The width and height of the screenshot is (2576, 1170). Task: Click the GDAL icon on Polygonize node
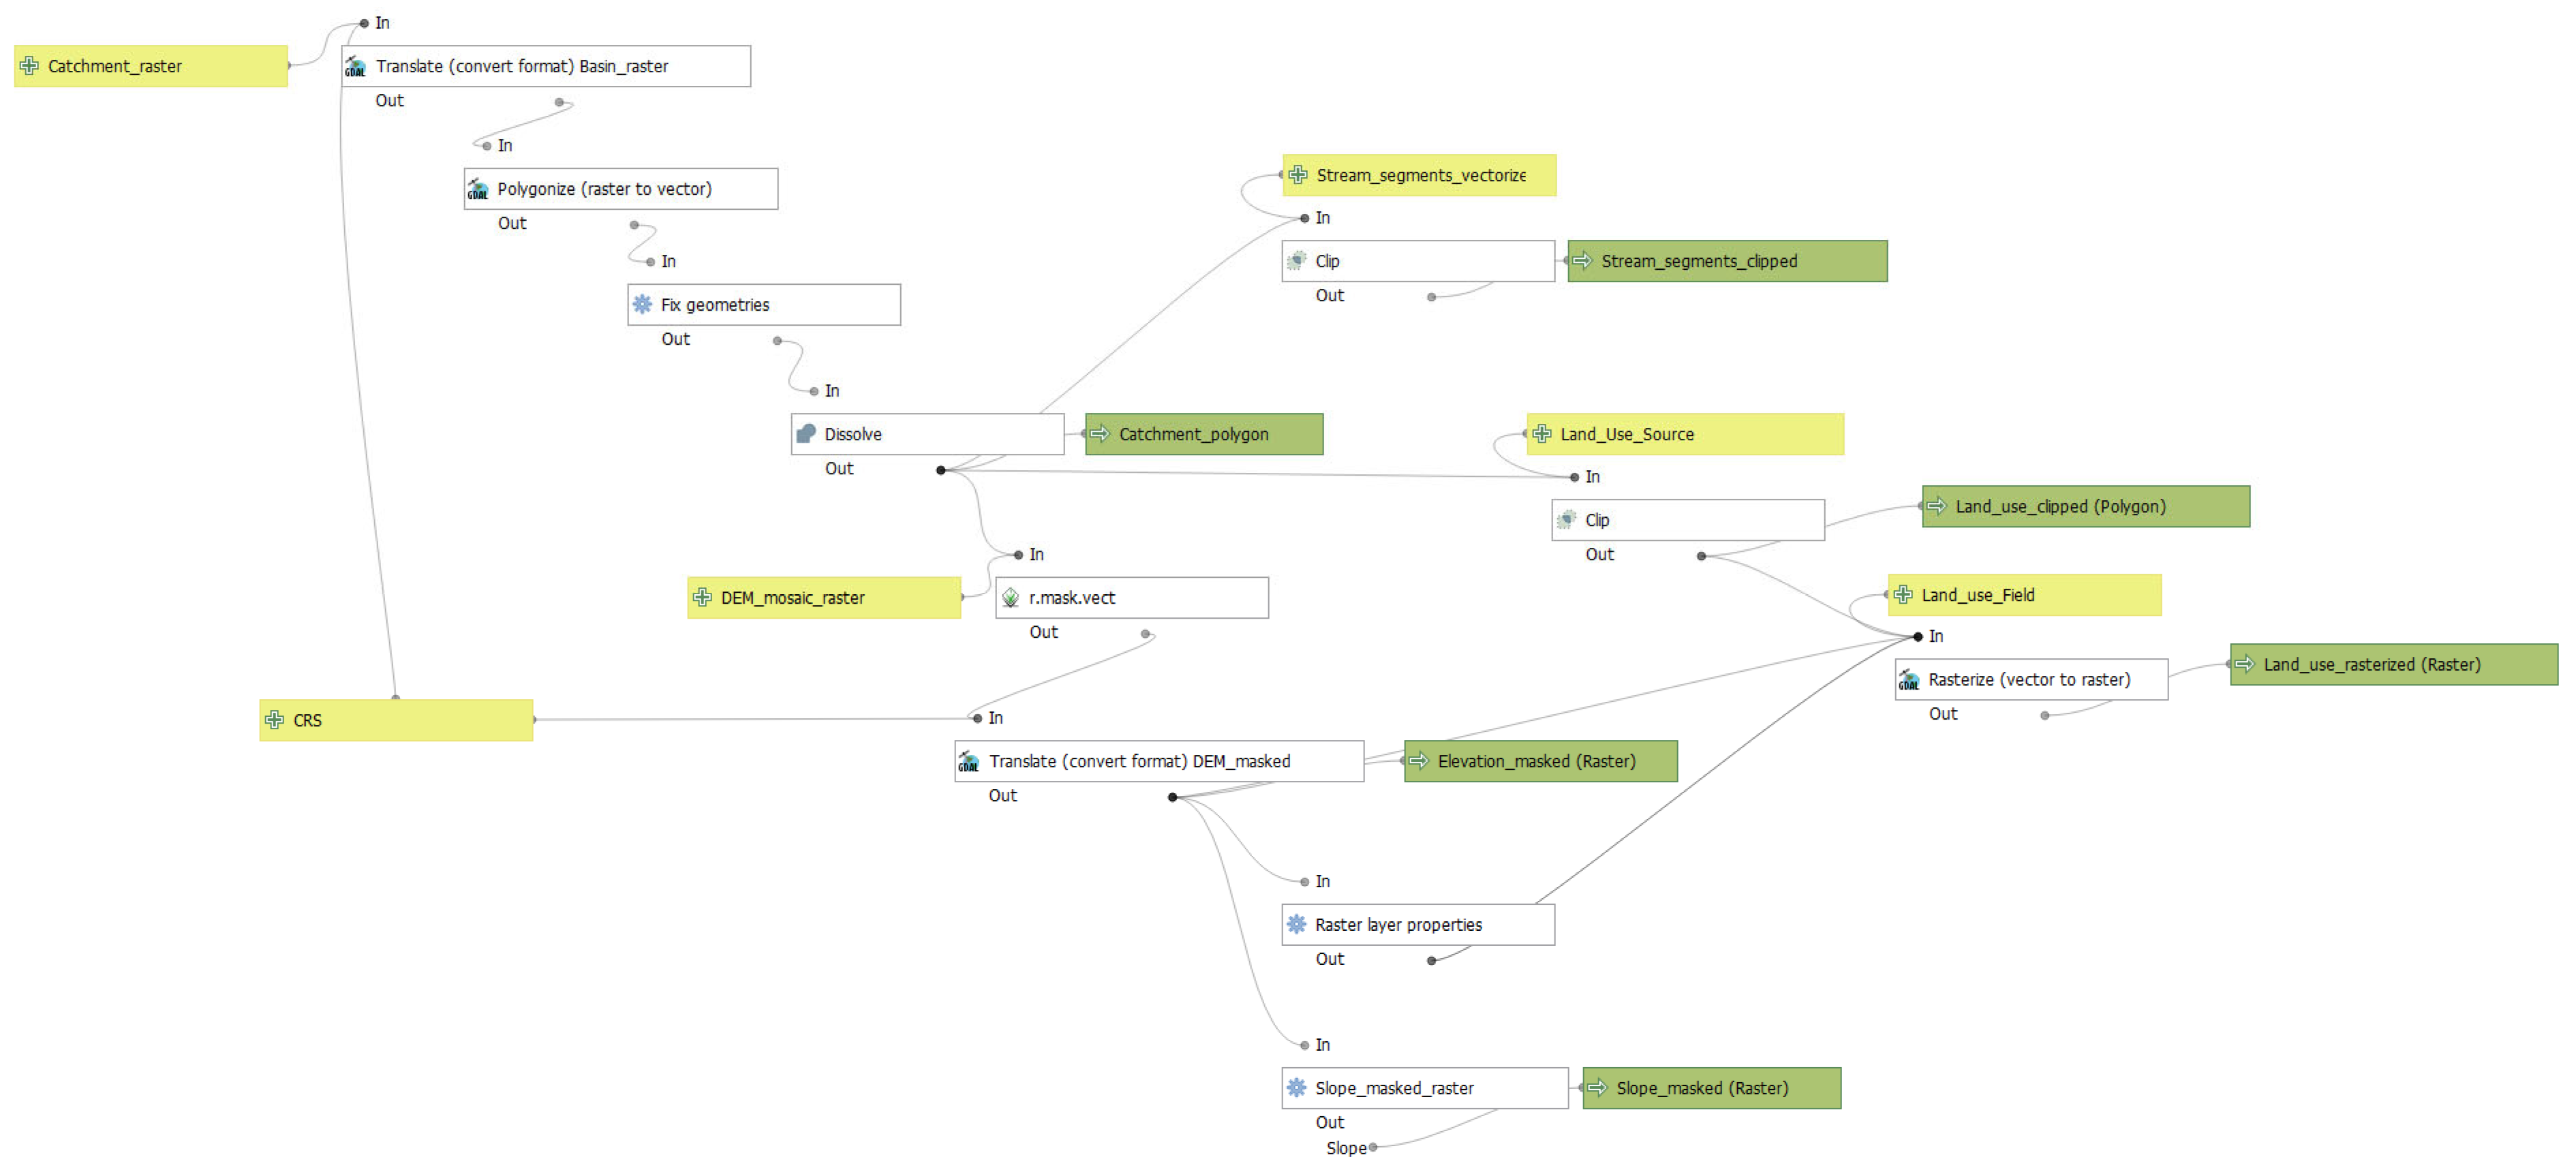478,189
